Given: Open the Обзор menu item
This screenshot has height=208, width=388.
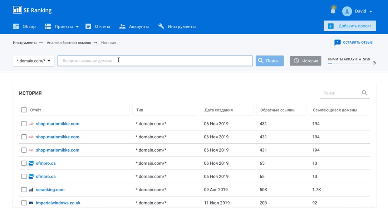Looking at the screenshot, I should click(25, 26).
